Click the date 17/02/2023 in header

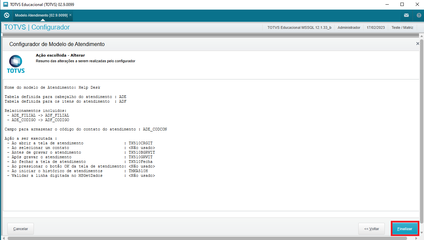(376, 27)
